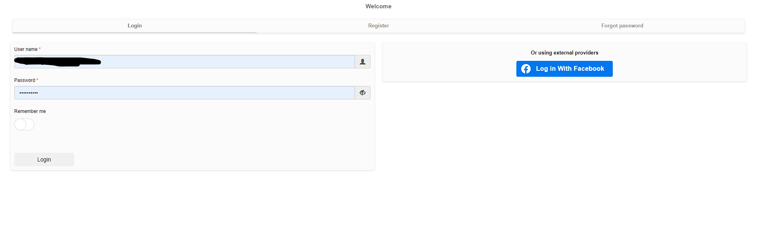Viewport: 761px width, 245px height.
Task: Click the Facebook logo icon
Action: [526, 69]
